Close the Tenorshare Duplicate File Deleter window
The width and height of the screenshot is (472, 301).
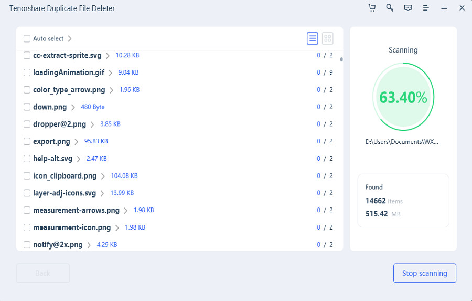pyautogui.click(x=462, y=8)
